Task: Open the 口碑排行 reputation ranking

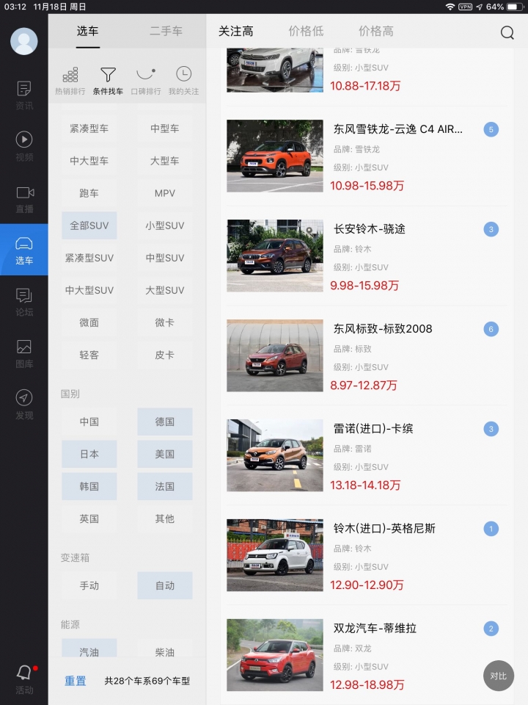Action: (146, 81)
